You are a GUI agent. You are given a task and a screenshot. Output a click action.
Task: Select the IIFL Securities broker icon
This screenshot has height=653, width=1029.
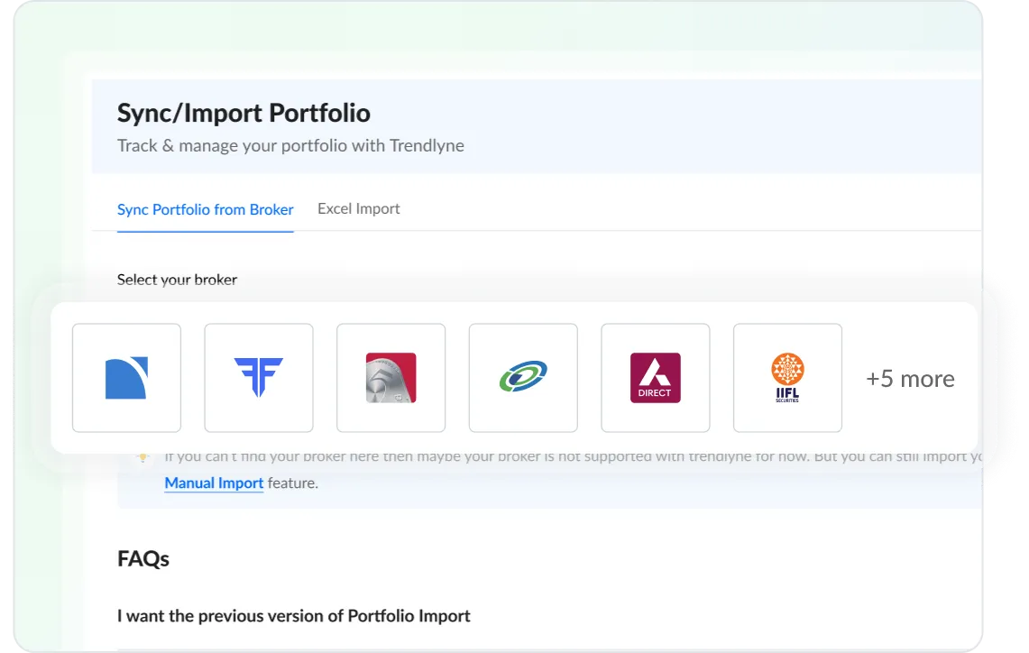[x=787, y=377]
